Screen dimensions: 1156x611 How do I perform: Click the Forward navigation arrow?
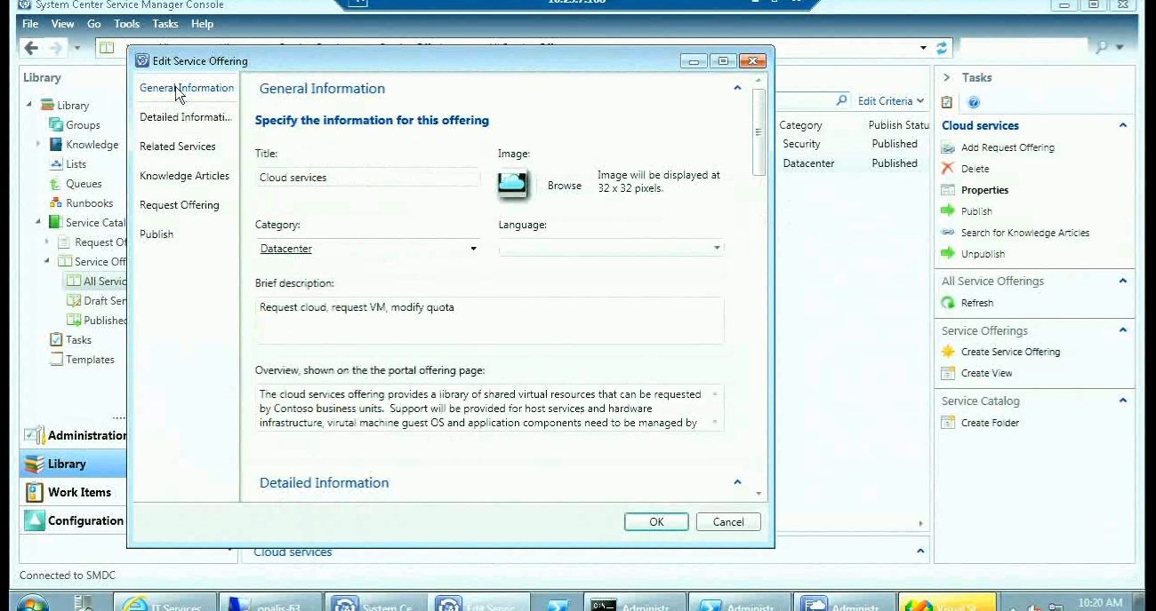coord(59,47)
